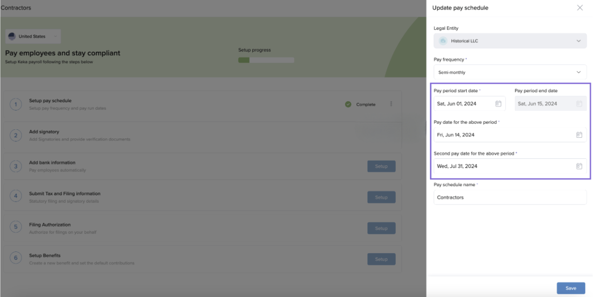Click the Setup progress bar
Image resolution: width=601 pixels, height=297 pixels.
click(266, 60)
